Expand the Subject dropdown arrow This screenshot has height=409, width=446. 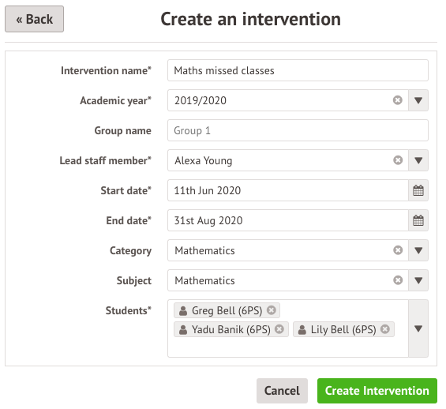(x=418, y=280)
